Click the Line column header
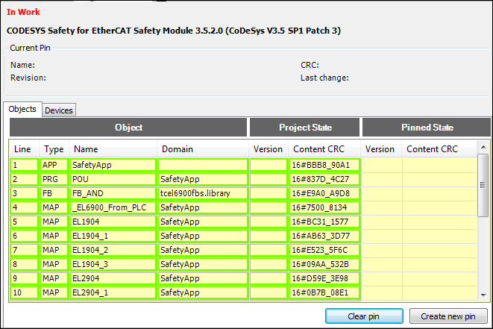 pos(22,149)
